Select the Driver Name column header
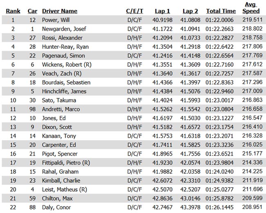Screen dimensions: 266x213 [x=60, y=11]
